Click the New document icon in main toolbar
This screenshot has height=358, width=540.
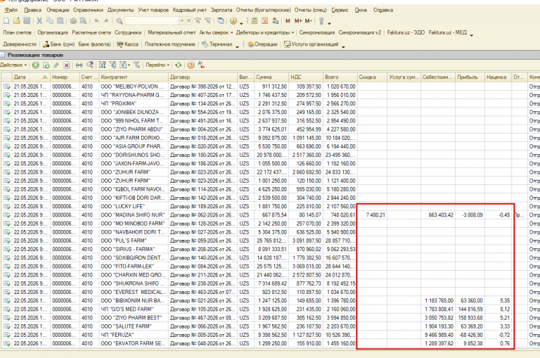click(6, 21)
